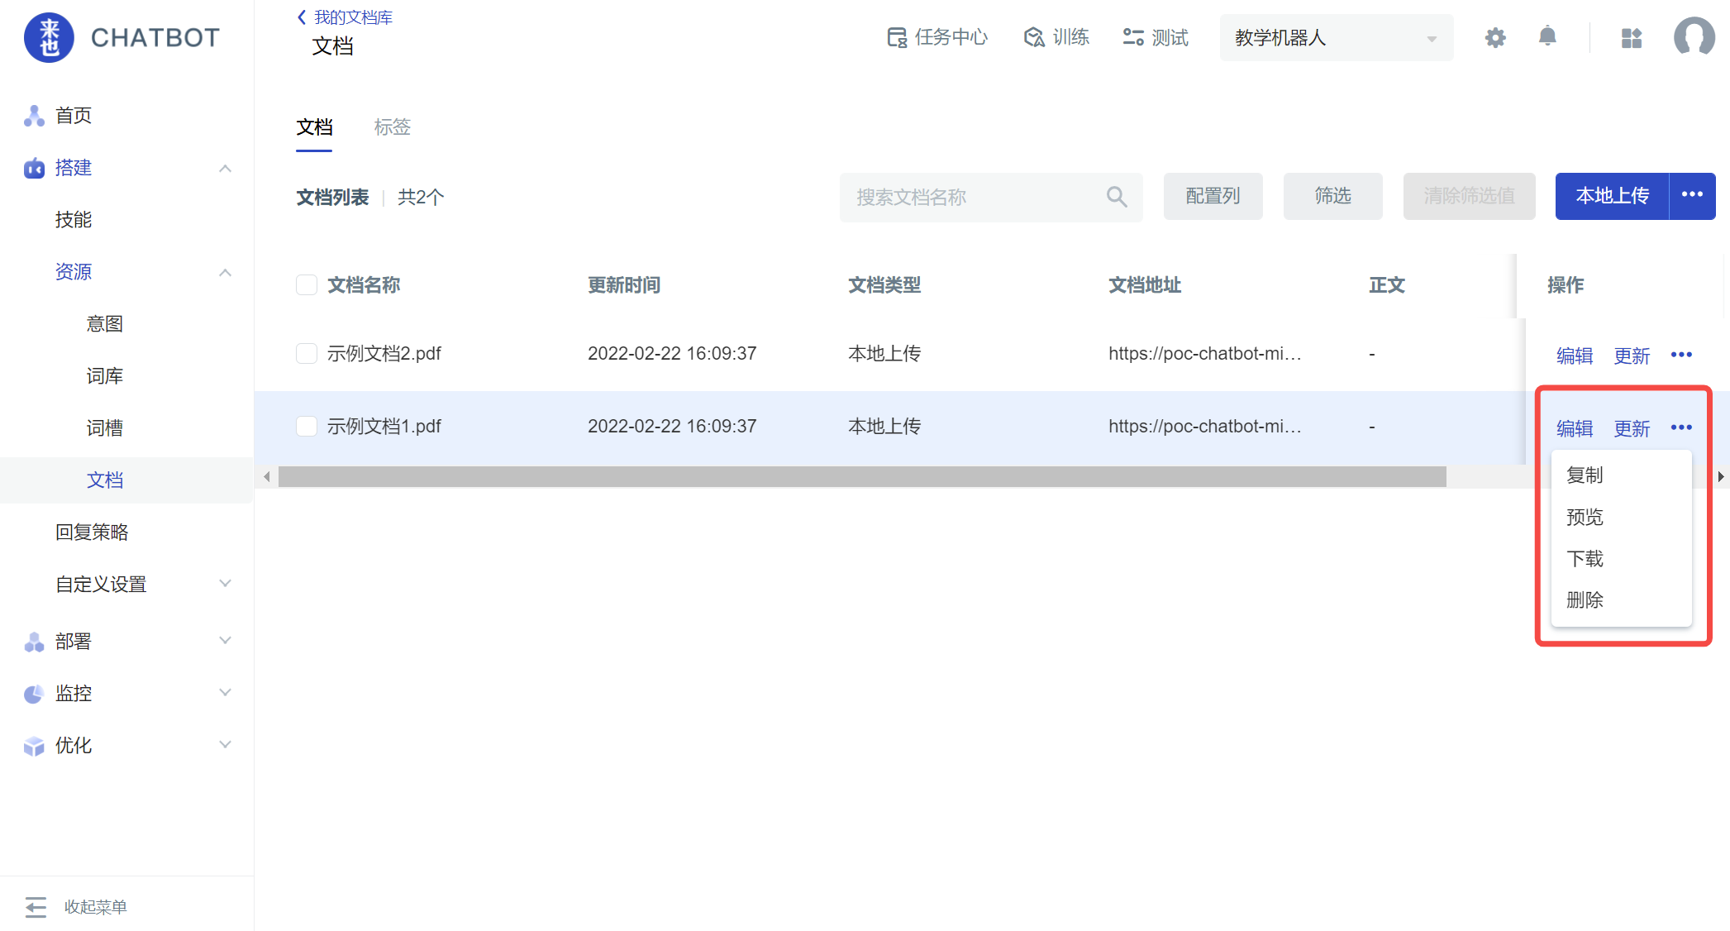Click the collapse menu icon

[x=36, y=907]
